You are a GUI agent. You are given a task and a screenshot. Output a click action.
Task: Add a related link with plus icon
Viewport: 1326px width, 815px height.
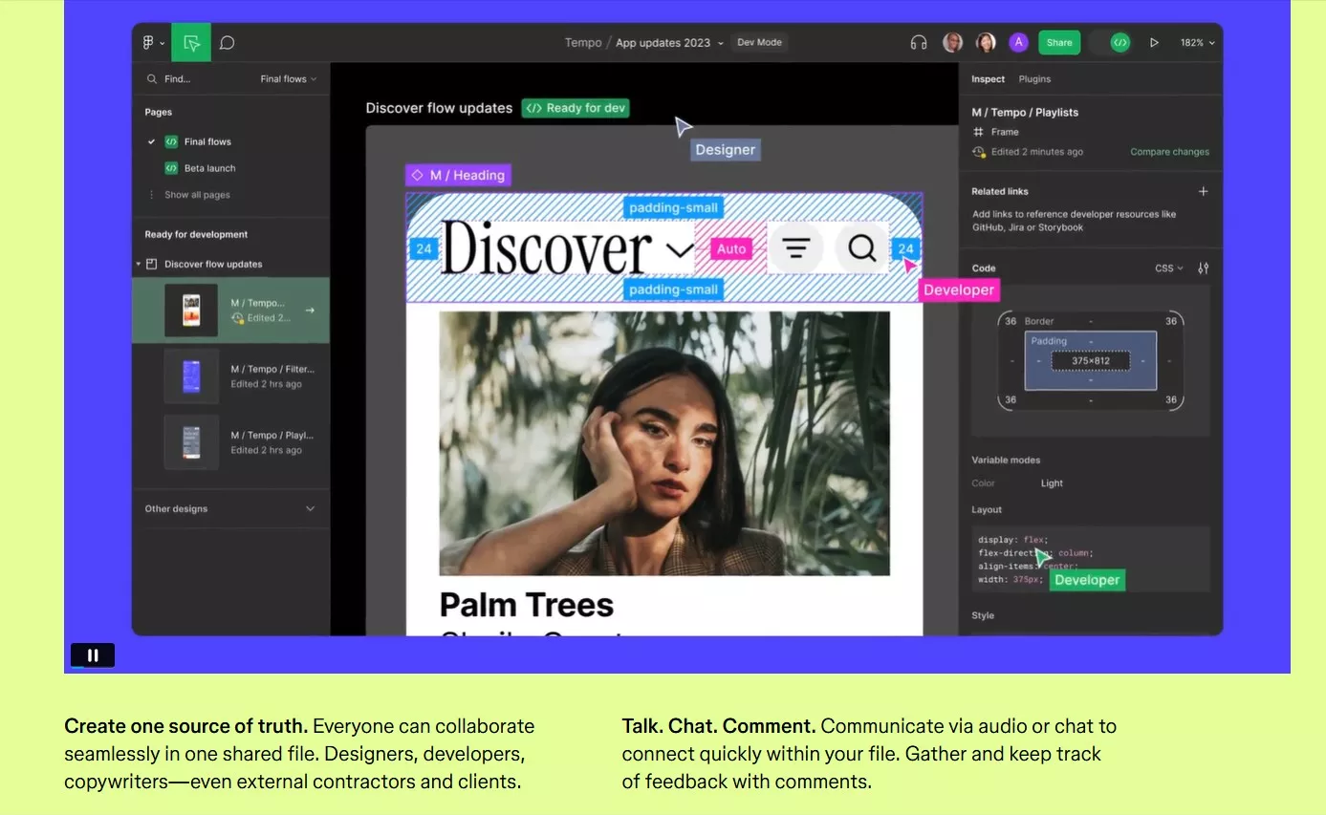point(1203,191)
